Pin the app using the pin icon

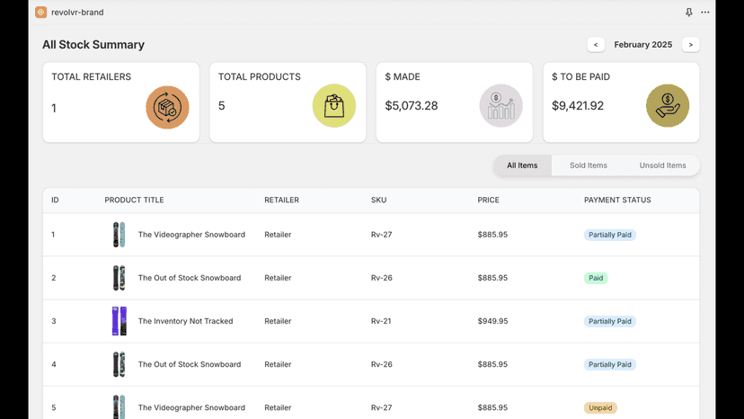pos(689,13)
